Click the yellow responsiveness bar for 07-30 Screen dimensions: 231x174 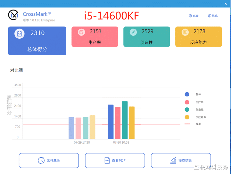coord(132,123)
